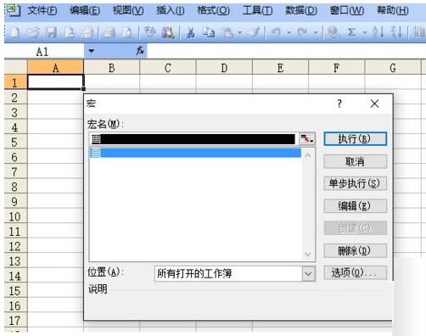Click the help question mark in the 宏 dialog
The width and height of the screenshot is (426, 336).
(x=339, y=104)
